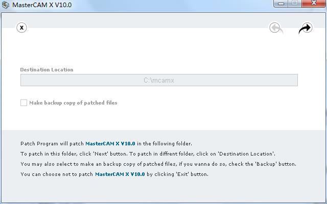Viewport: 327px width, 204px height.
Task: Click the greyed-out Back arrow icon
Action: 276,28
